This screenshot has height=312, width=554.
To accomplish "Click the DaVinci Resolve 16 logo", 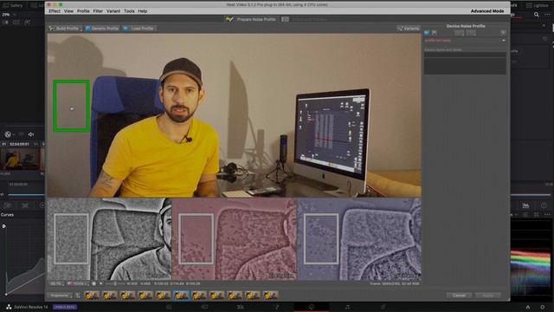I will (9, 307).
